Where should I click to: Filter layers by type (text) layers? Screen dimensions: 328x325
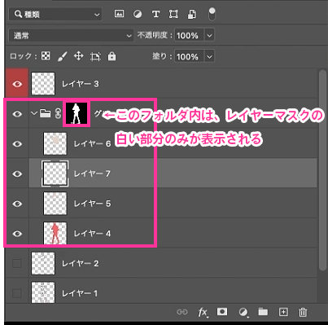pyautogui.click(x=155, y=14)
